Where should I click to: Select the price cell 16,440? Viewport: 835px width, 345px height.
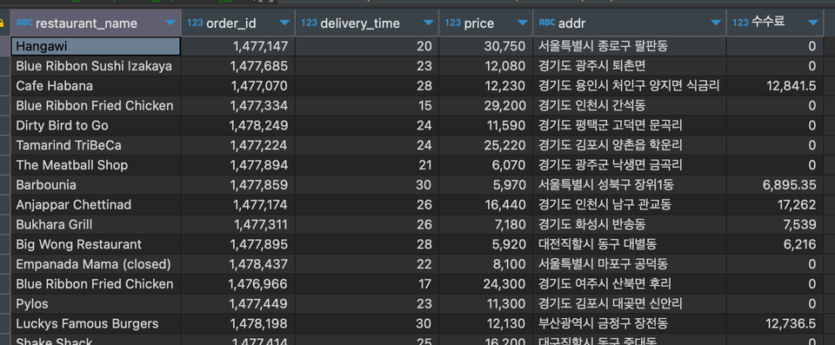pyautogui.click(x=486, y=205)
